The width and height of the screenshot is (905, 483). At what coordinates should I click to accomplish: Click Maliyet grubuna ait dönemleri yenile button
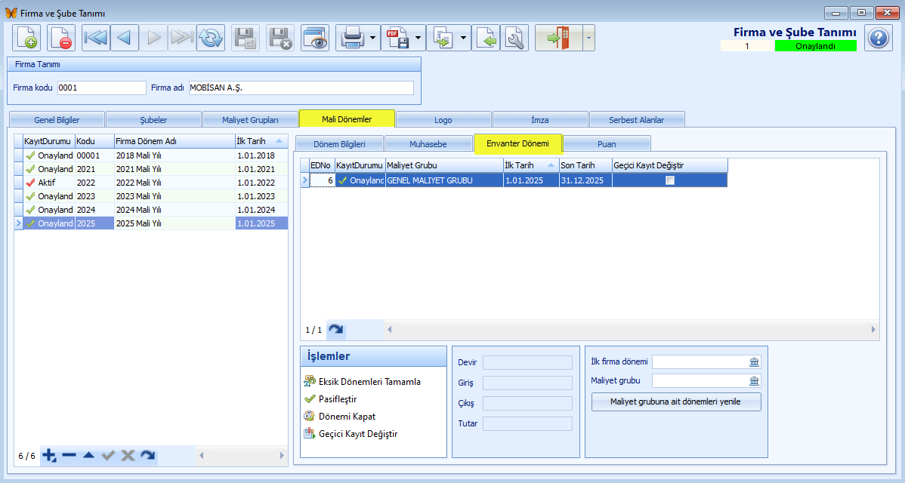(x=676, y=401)
